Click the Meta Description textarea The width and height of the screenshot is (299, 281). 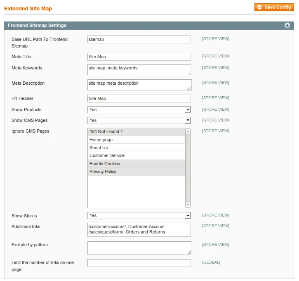click(139, 85)
